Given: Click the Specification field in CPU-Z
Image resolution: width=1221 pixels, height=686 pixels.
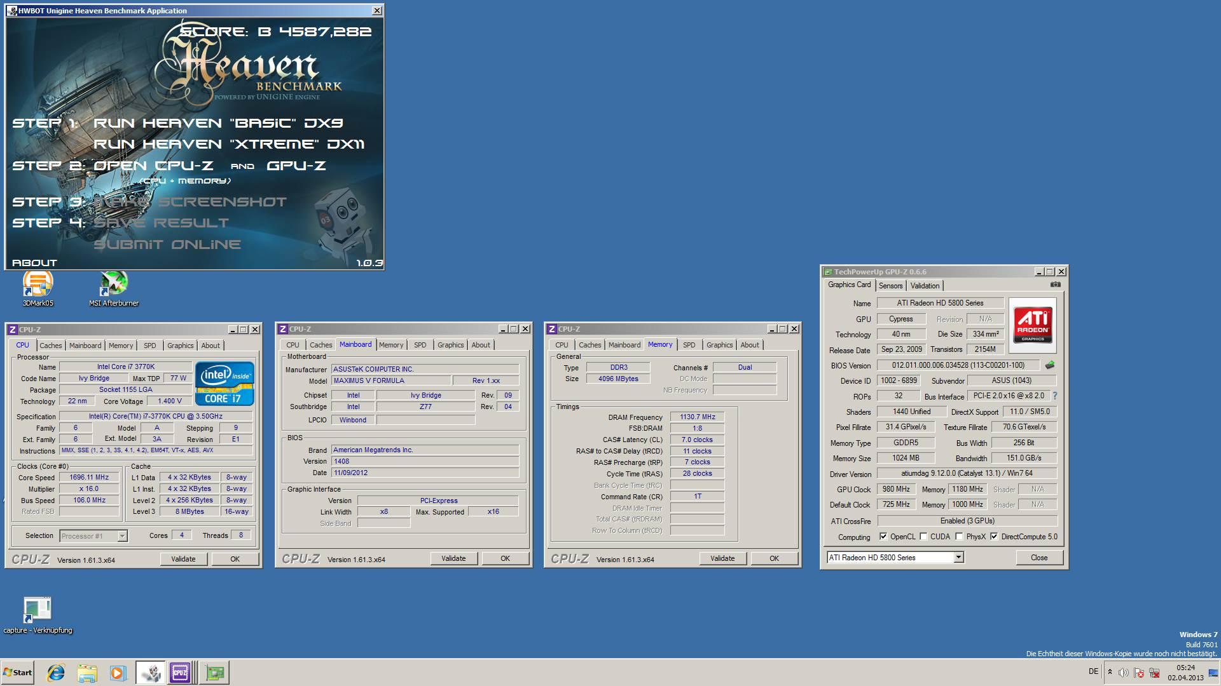Looking at the screenshot, I should point(156,417).
